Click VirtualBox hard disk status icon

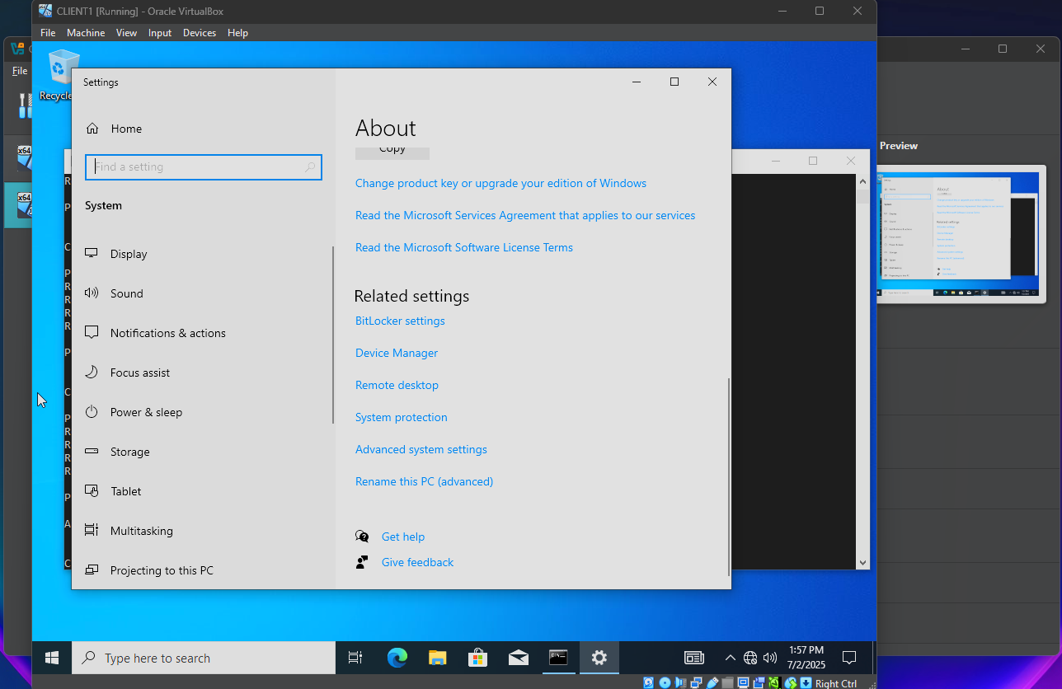tap(648, 683)
